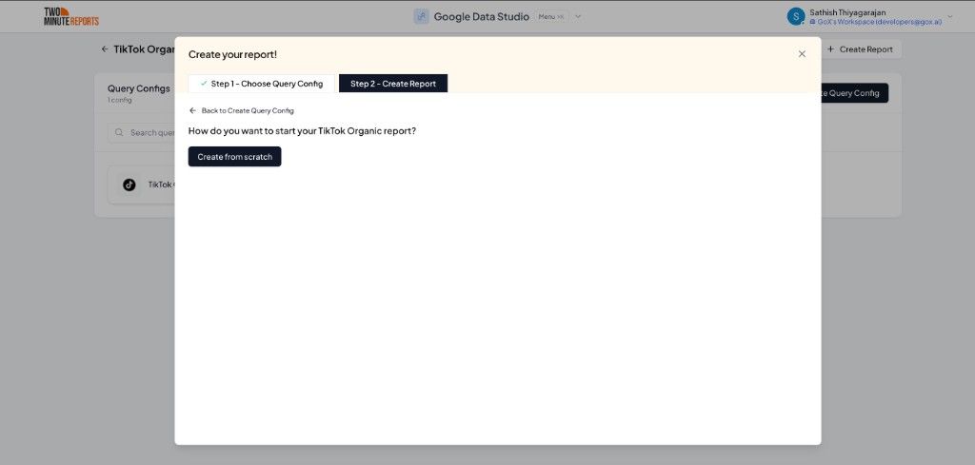Click the Google Data Studio icon
This screenshot has height=465, width=975.
421,17
